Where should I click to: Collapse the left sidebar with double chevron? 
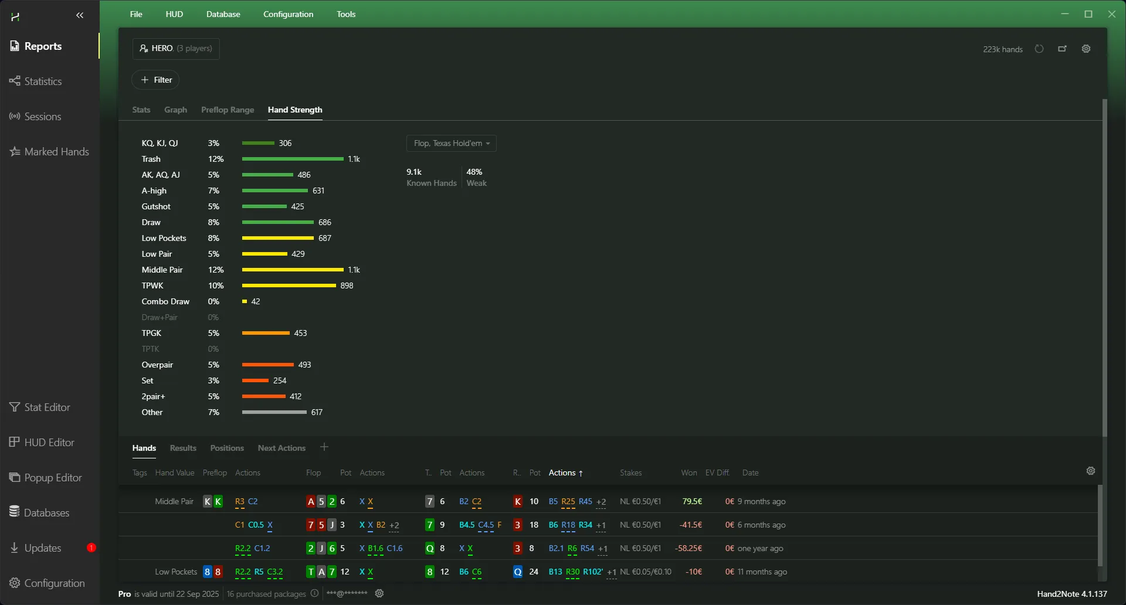[x=80, y=16]
